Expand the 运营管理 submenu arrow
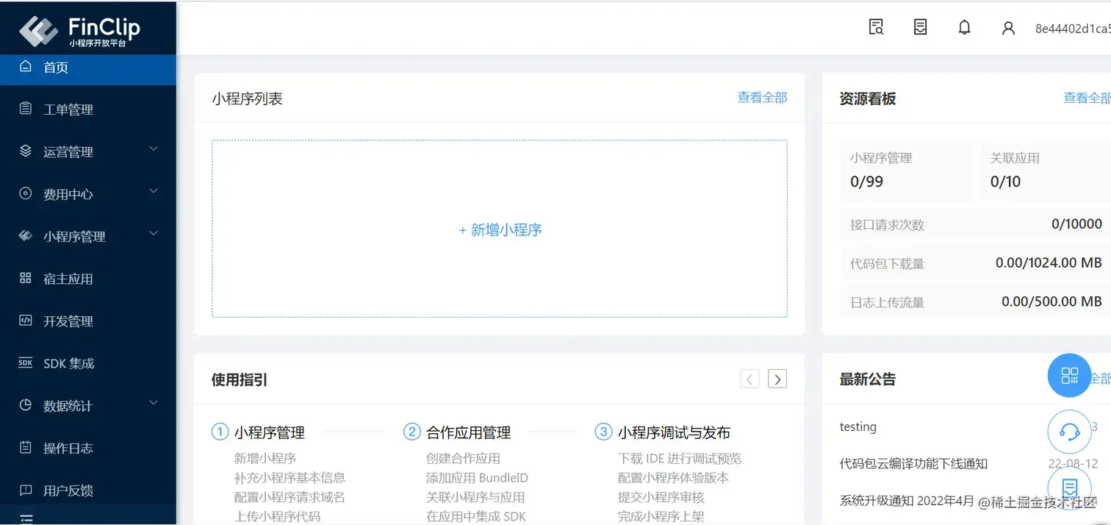 [x=154, y=149]
